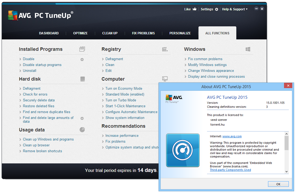Turn on Turbo Mode
Viewport: 296px width, 194px height.
click(121, 100)
